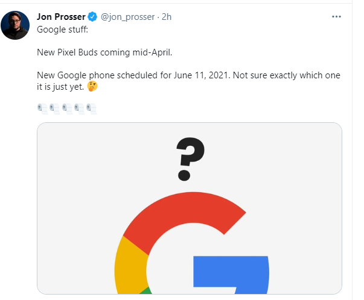Open the Jon Prosser display name link
Screen dimensions: 364x300
pyautogui.click(x=60, y=17)
